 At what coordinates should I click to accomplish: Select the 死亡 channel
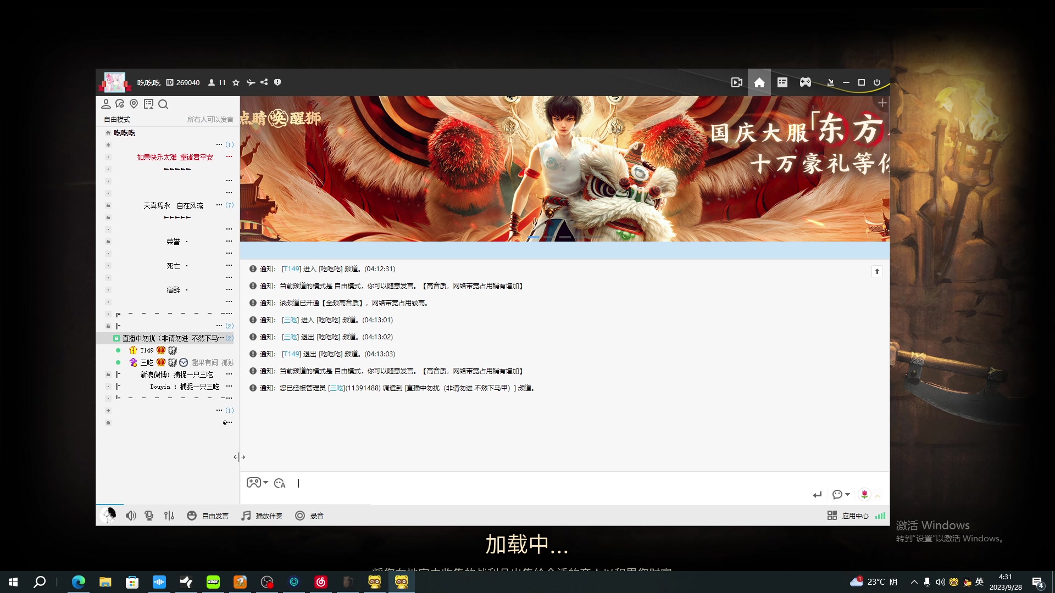click(173, 266)
